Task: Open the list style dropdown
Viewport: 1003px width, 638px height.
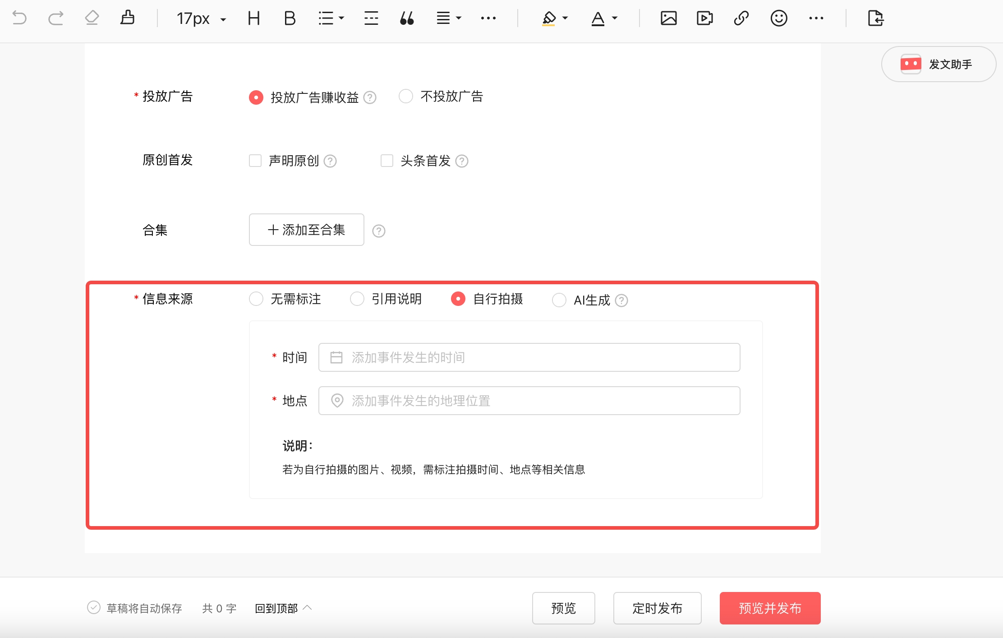Action: pyautogui.click(x=331, y=18)
